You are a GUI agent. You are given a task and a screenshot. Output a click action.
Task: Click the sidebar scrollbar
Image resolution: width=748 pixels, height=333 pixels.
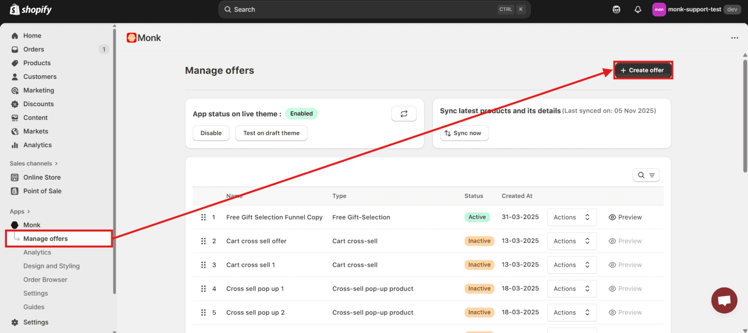(115, 161)
